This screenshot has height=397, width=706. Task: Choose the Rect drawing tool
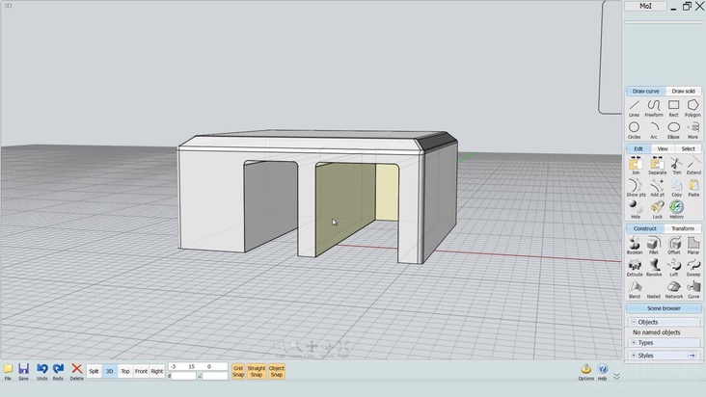pyautogui.click(x=673, y=108)
